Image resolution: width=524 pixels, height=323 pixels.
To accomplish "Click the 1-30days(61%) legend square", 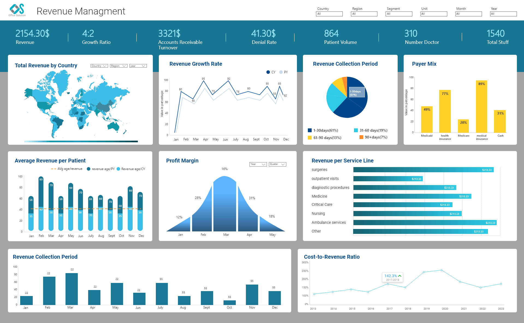I will 310,130.
